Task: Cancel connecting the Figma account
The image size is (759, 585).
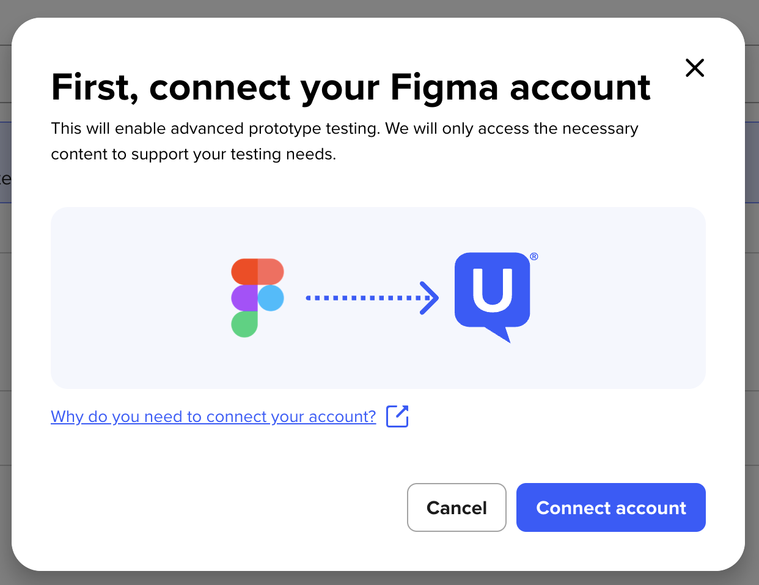Action: point(457,507)
